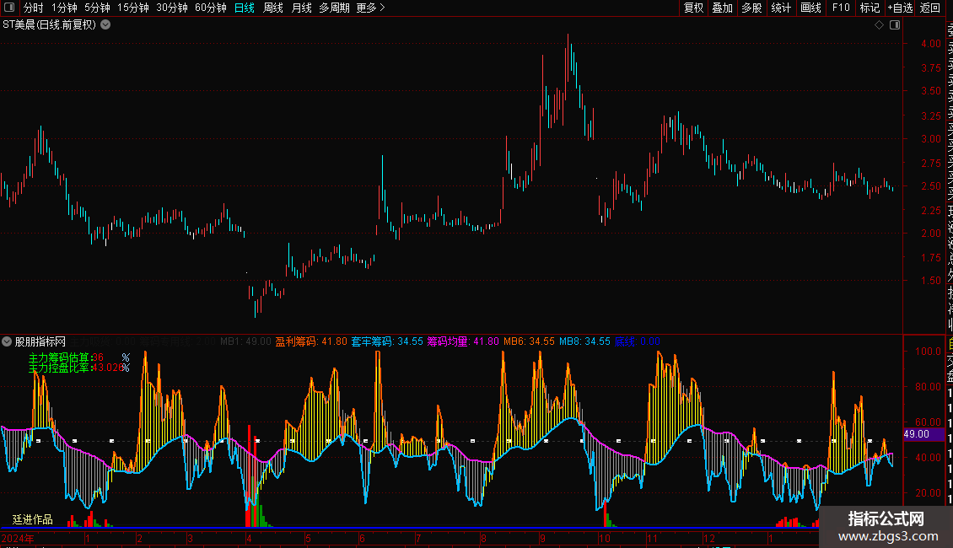Switch to the 分时 period tab
Screen dimensions: 953x548
(33, 8)
